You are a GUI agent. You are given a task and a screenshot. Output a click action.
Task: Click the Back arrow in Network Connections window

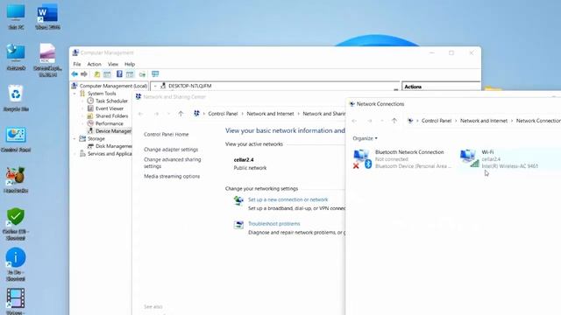pos(354,121)
